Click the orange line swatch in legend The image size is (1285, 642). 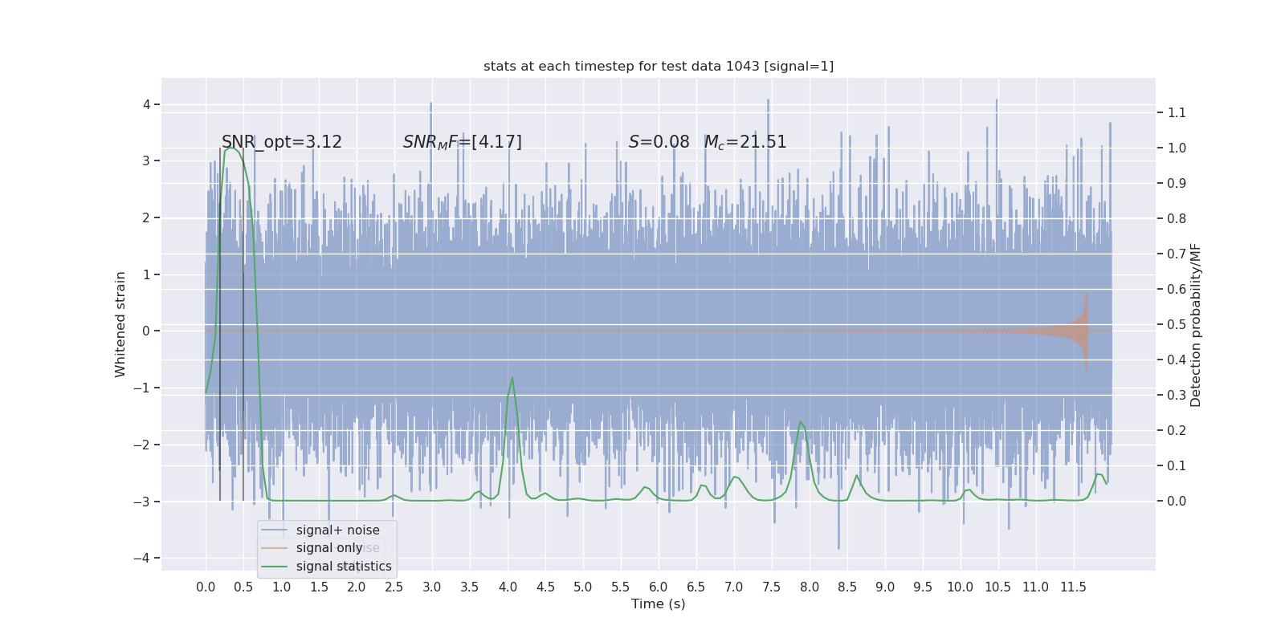274,548
